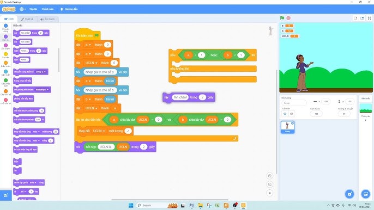374x210 pixels.
Task: Switch to large stage layout
Action: pos(362,18)
